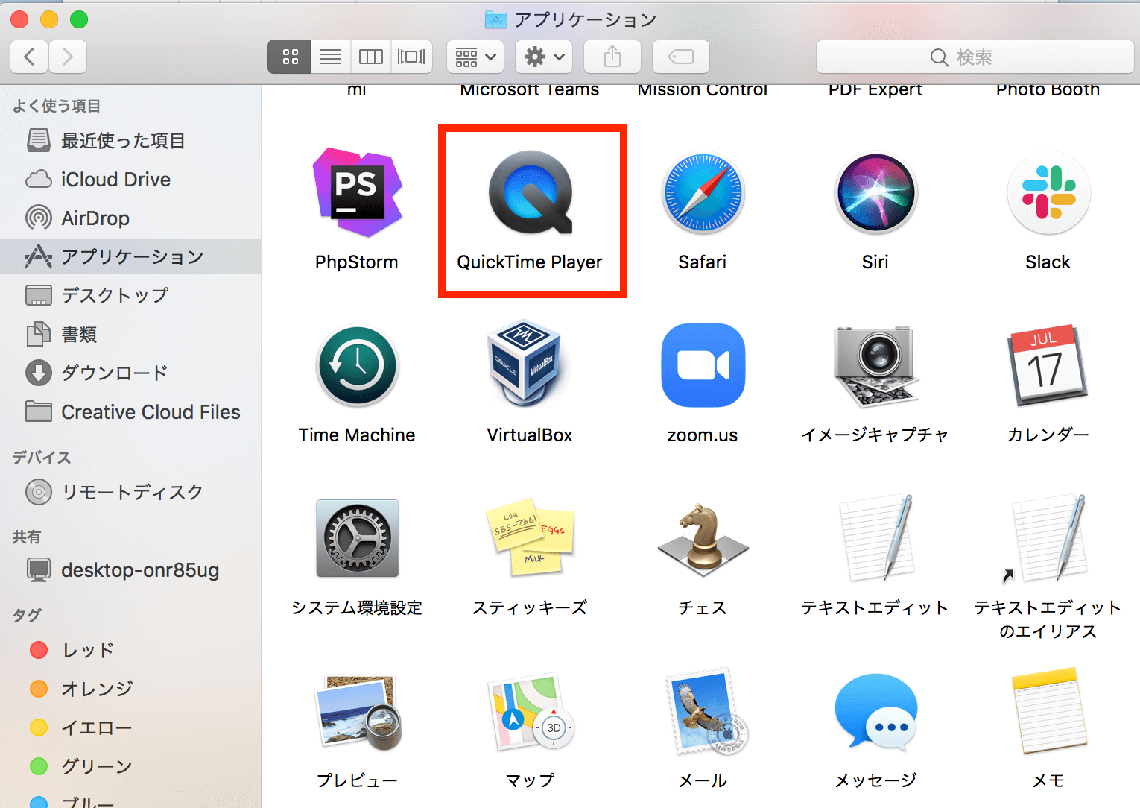The image size is (1140, 808).
Task: Select リモートディスク under デバイス
Action: pos(130,492)
